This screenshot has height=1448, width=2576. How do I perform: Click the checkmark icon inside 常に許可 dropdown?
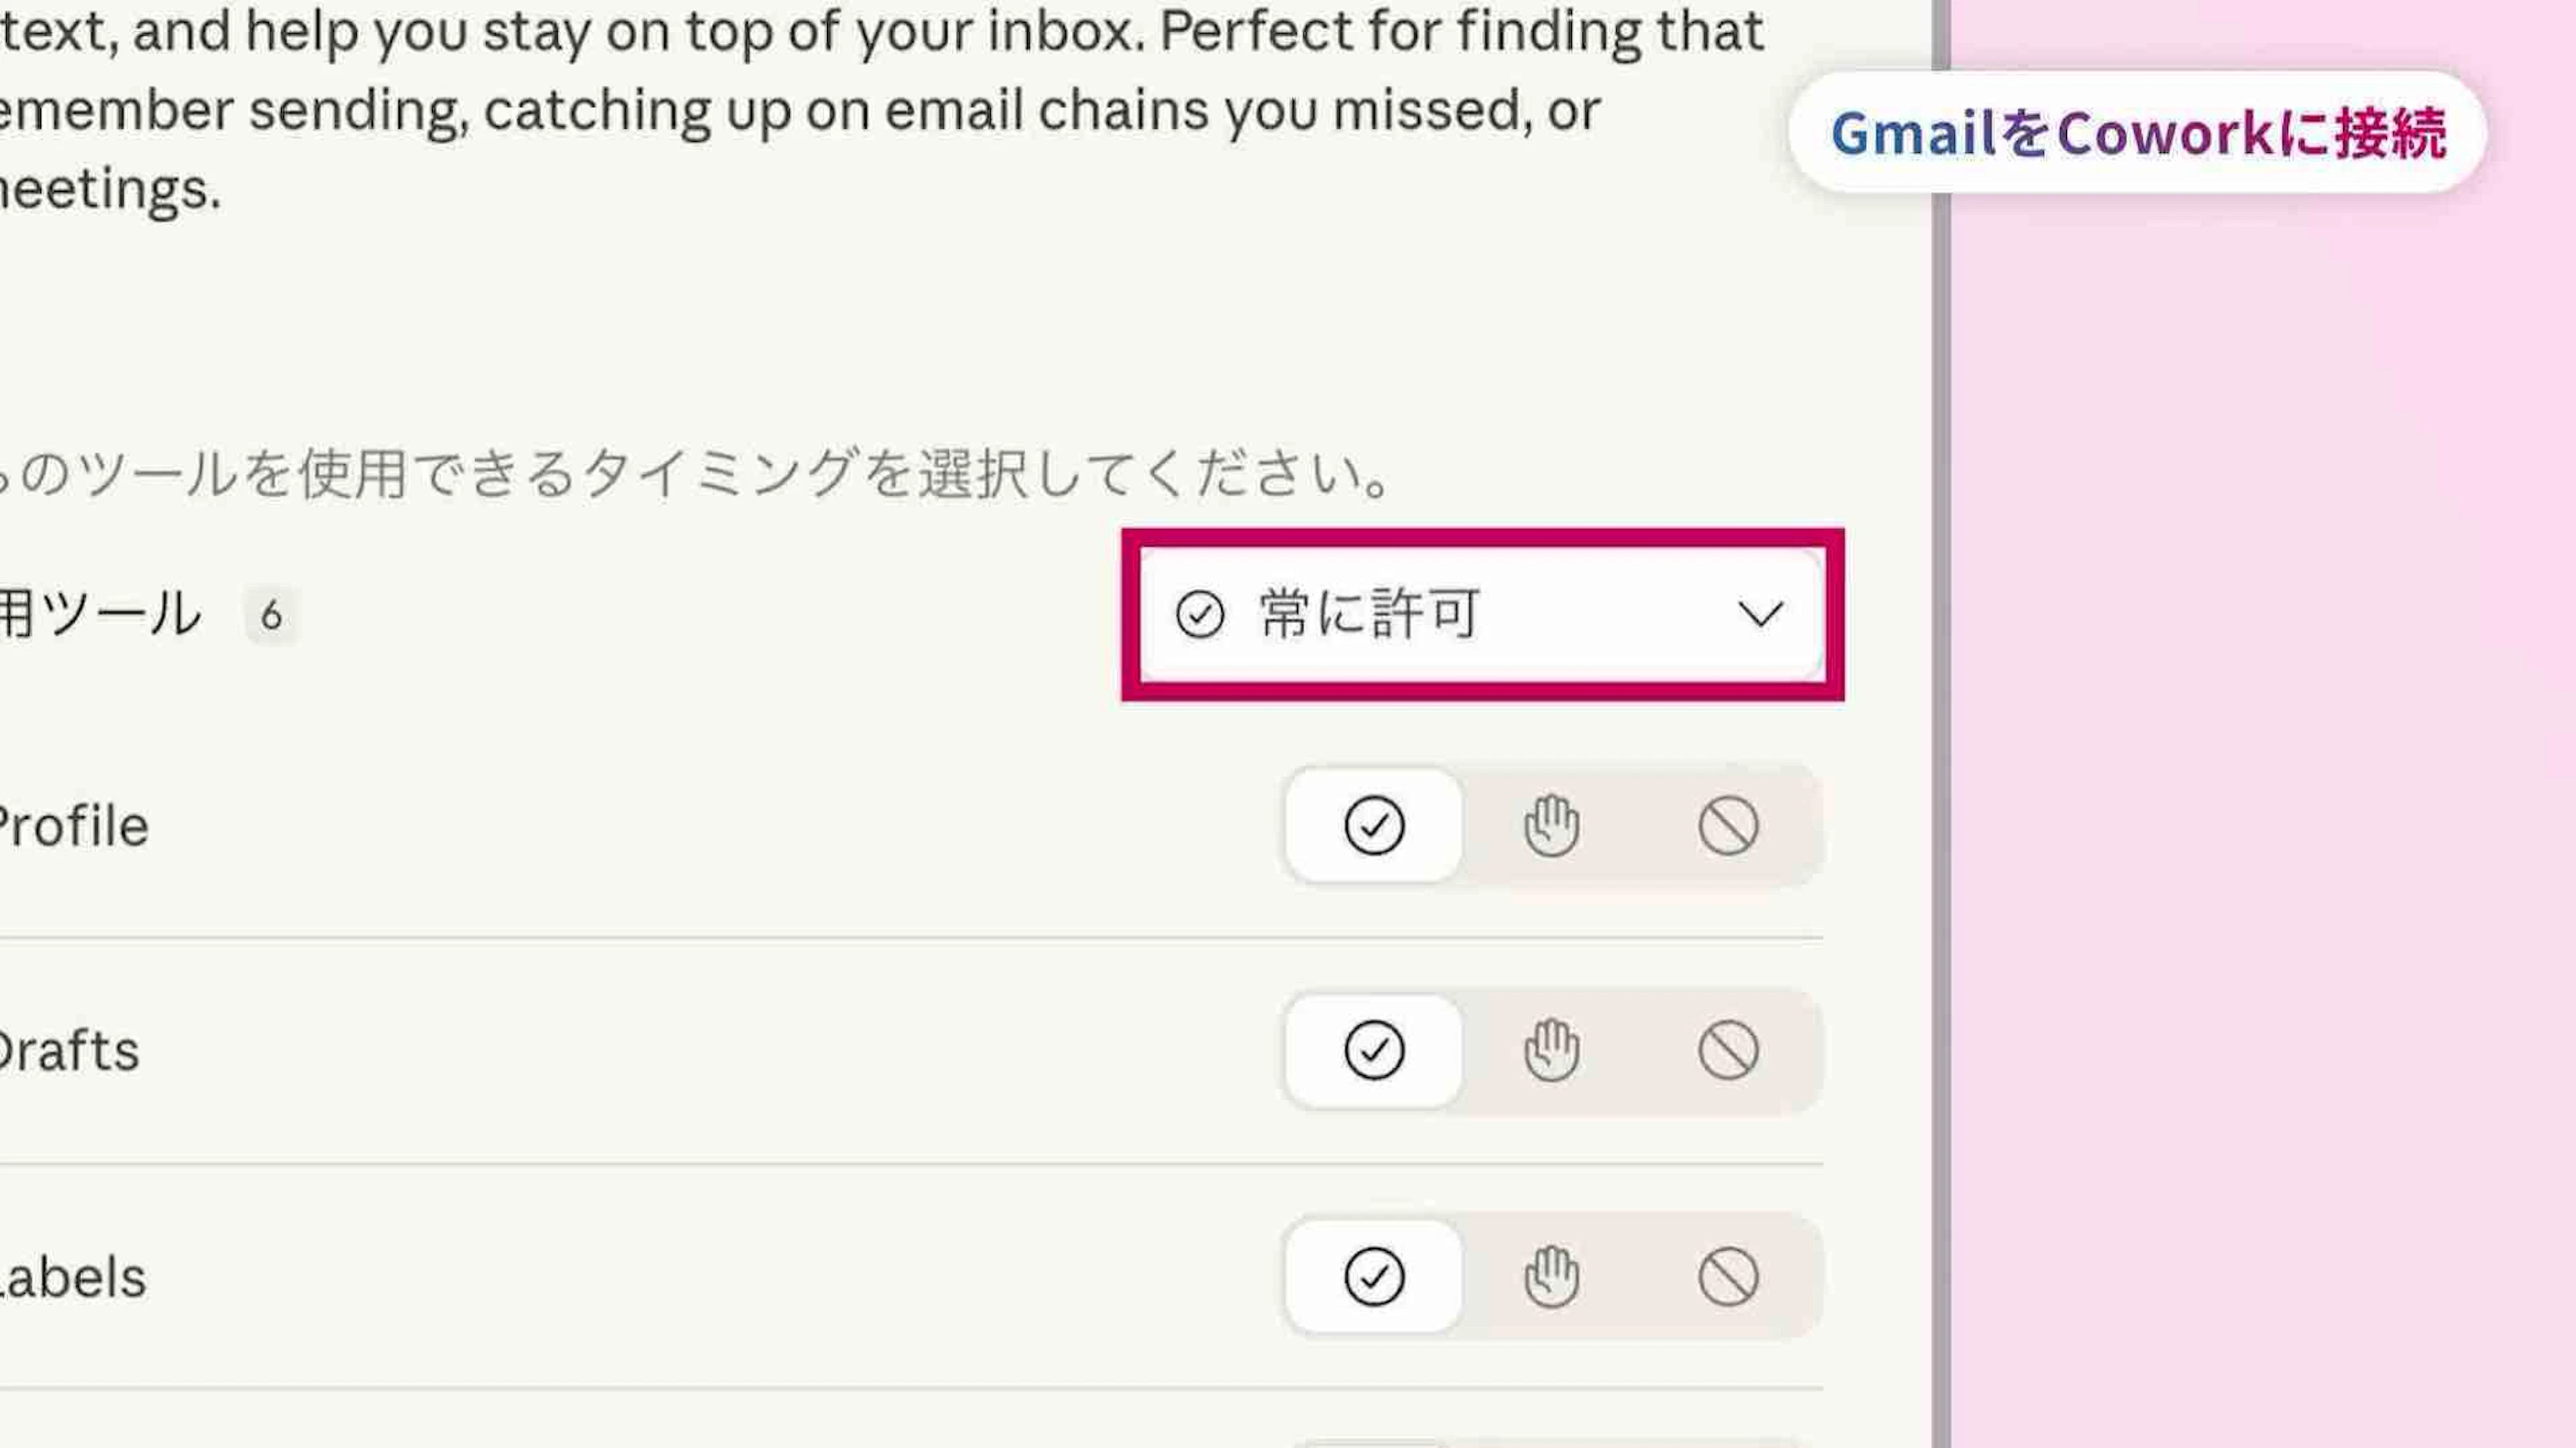(x=1199, y=614)
